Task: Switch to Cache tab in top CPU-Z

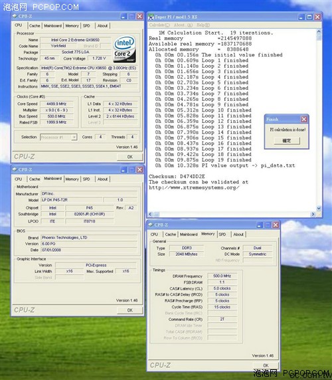Action: (35, 26)
